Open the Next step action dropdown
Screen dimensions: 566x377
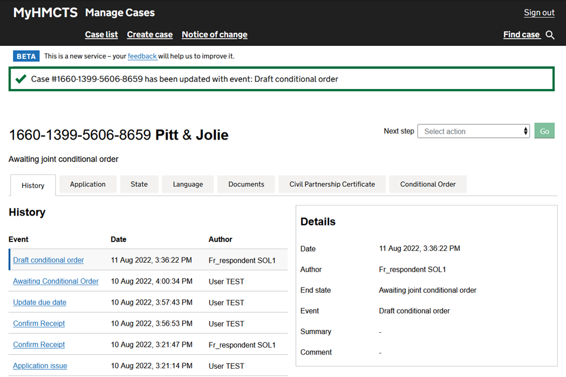(x=473, y=131)
